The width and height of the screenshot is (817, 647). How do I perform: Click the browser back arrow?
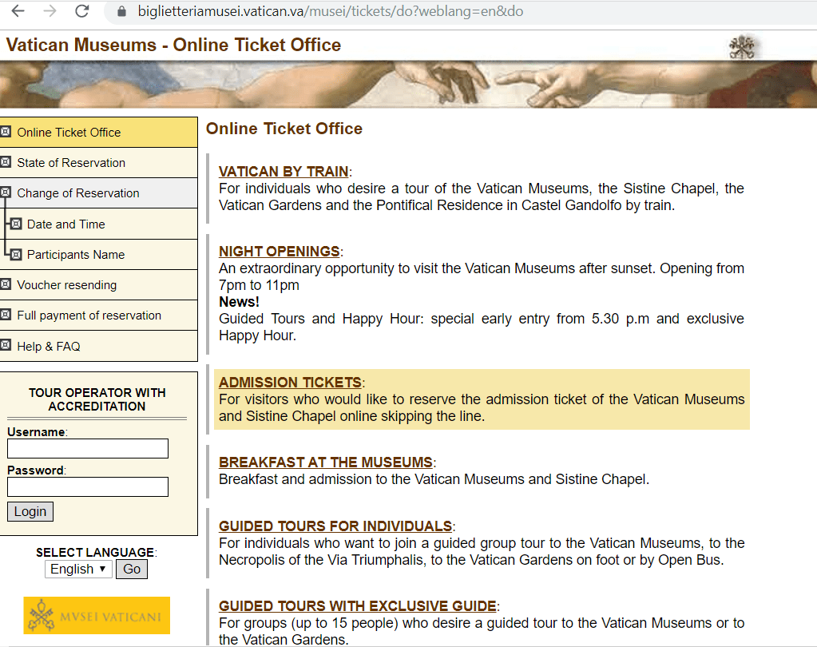tap(18, 11)
